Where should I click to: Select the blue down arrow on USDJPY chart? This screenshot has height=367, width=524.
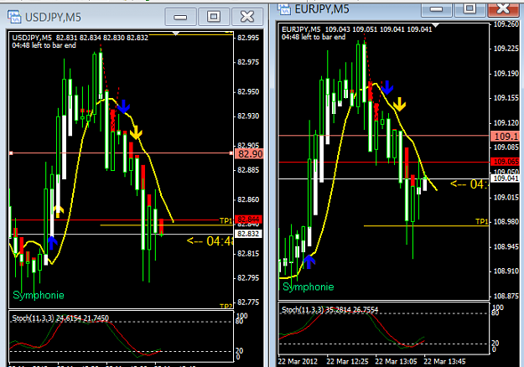123,106
